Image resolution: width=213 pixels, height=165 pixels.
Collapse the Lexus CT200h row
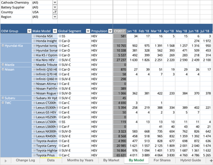[x=34, y=103]
